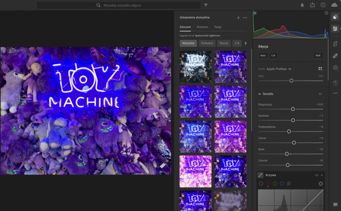Open the Presets panel icon
The image size is (341, 211).
(335, 17)
